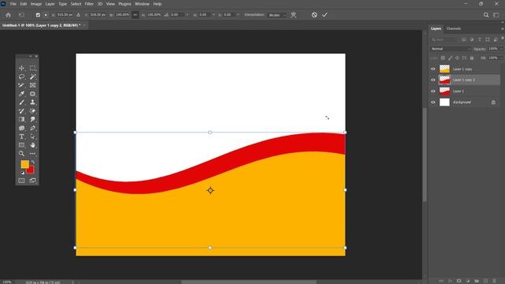Viewport: 505px width, 284px height.
Task: Select the History Brush tool
Action: click(21, 110)
